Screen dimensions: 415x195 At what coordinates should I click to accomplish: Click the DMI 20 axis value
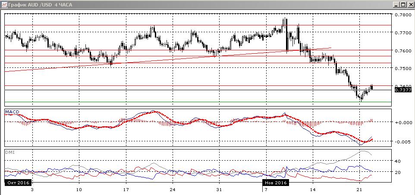click(398, 172)
